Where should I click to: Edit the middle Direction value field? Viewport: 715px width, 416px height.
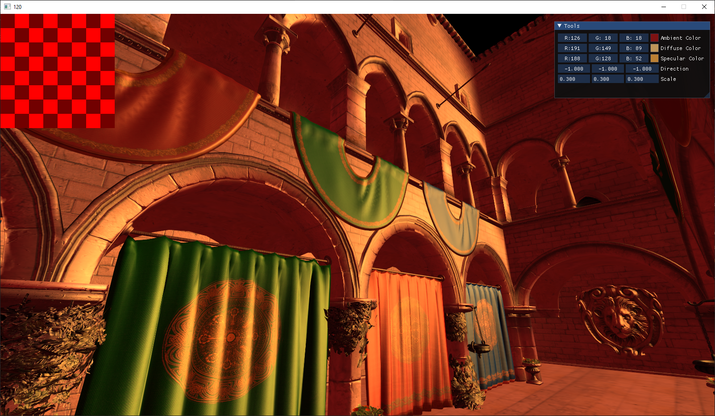click(607, 68)
